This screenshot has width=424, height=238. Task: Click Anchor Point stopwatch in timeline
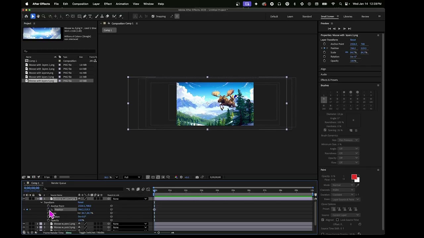coord(48,206)
